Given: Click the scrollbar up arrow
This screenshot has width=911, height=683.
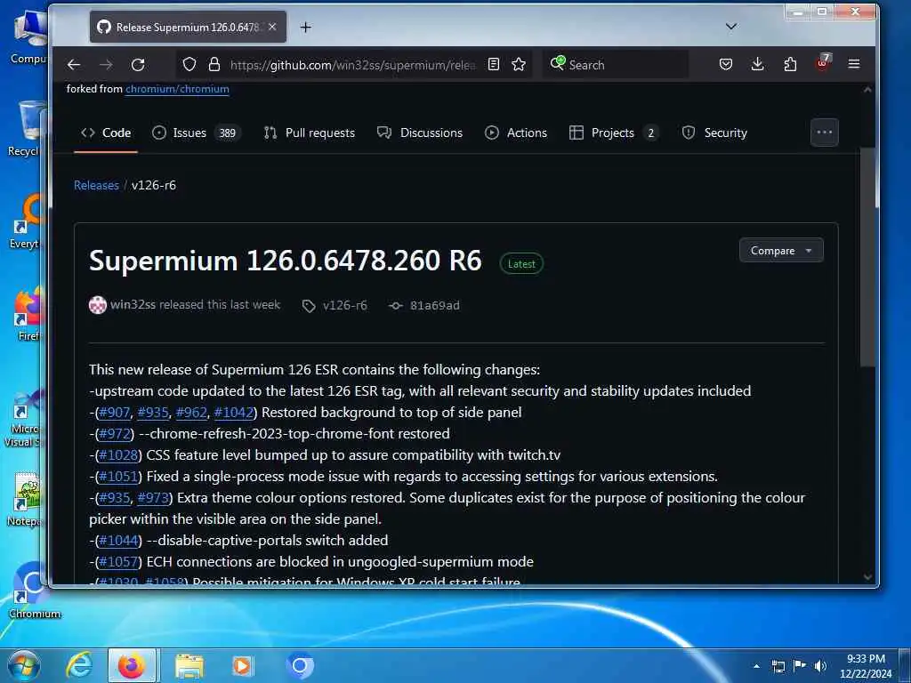Looking at the screenshot, I should [x=867, y=90].
